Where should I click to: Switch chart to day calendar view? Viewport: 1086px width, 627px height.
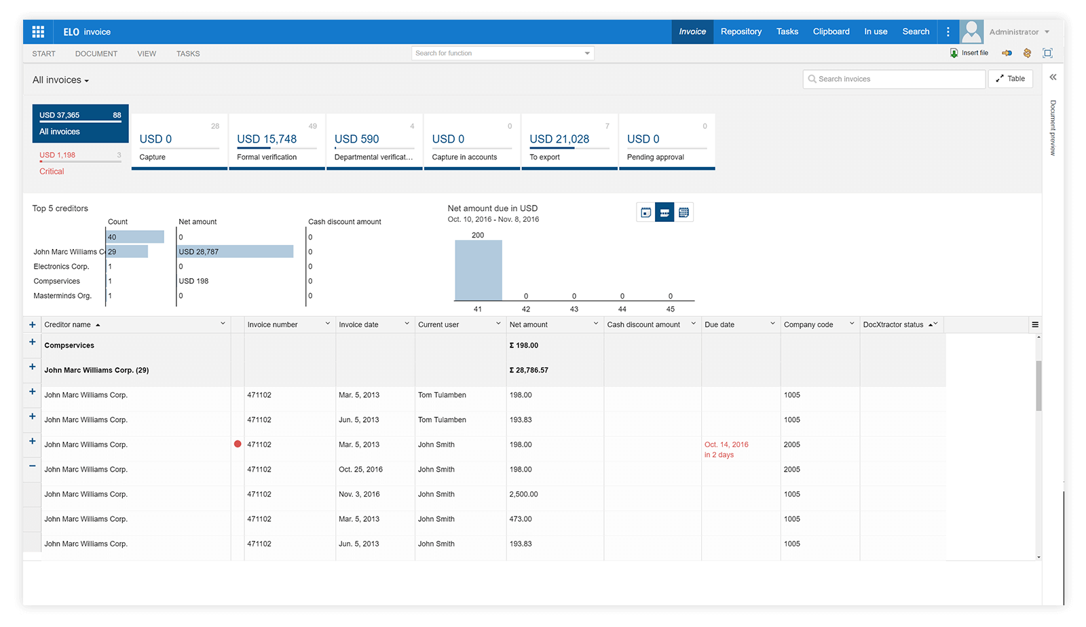[646, 212]
